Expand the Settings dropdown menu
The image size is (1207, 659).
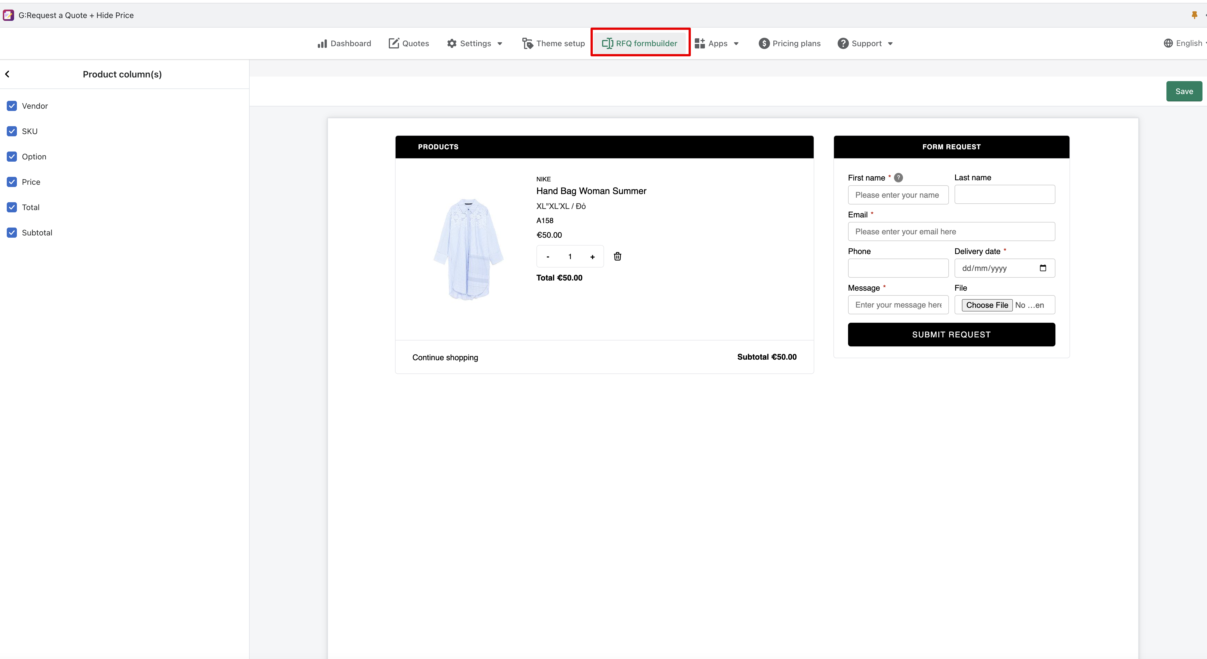click(475, 44)
